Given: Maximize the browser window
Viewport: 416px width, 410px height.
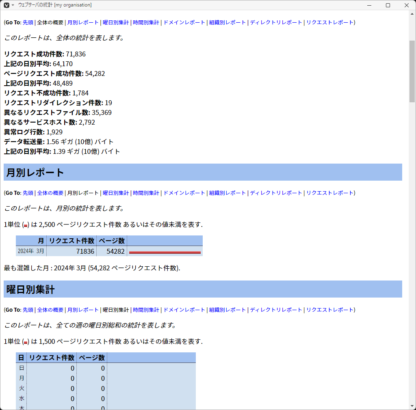Looking at the screenshot, I should coord(388,5).
